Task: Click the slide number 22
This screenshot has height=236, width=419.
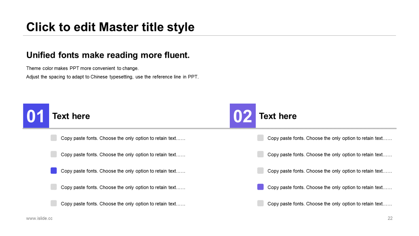Action: (x=390, y=218)
